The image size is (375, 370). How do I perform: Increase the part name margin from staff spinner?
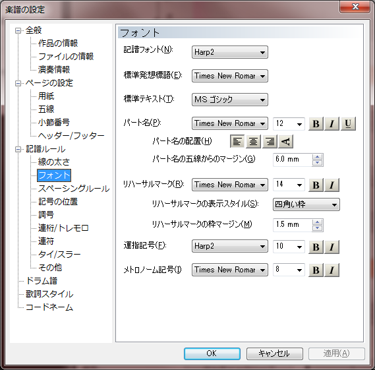[318, 157]
